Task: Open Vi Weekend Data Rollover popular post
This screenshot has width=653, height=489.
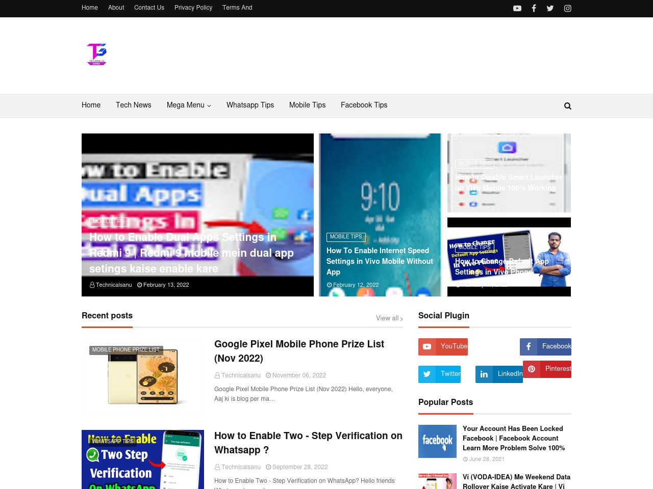Action: click(x=516, y=481)
